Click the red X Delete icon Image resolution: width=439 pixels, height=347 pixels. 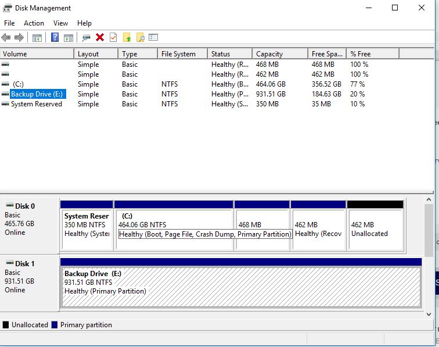pos(100,37)
